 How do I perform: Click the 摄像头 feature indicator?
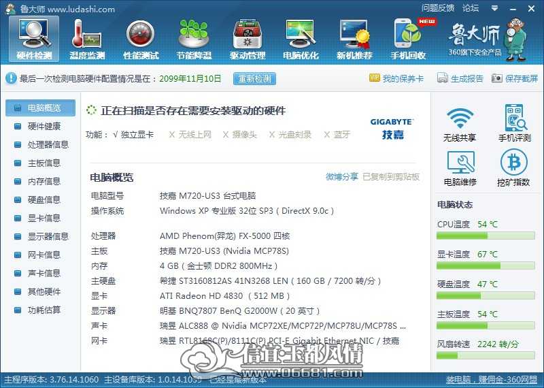pyautogui.click(x=239, y=134)
